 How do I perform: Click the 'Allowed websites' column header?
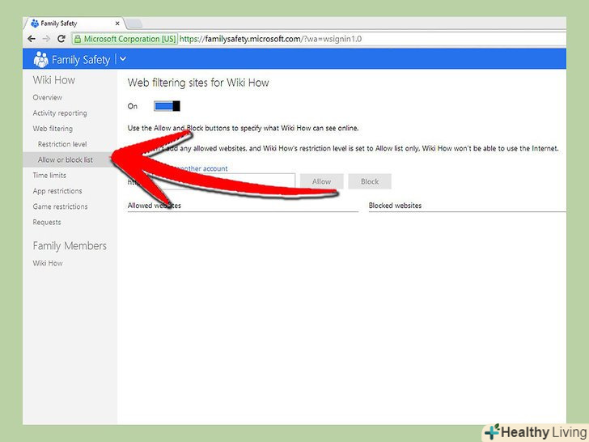pos(154,206)
